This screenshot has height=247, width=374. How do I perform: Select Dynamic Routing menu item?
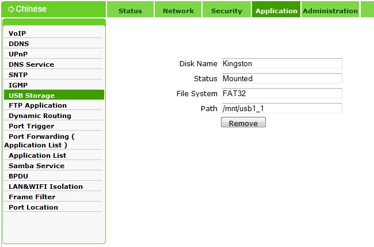(40, 116)
